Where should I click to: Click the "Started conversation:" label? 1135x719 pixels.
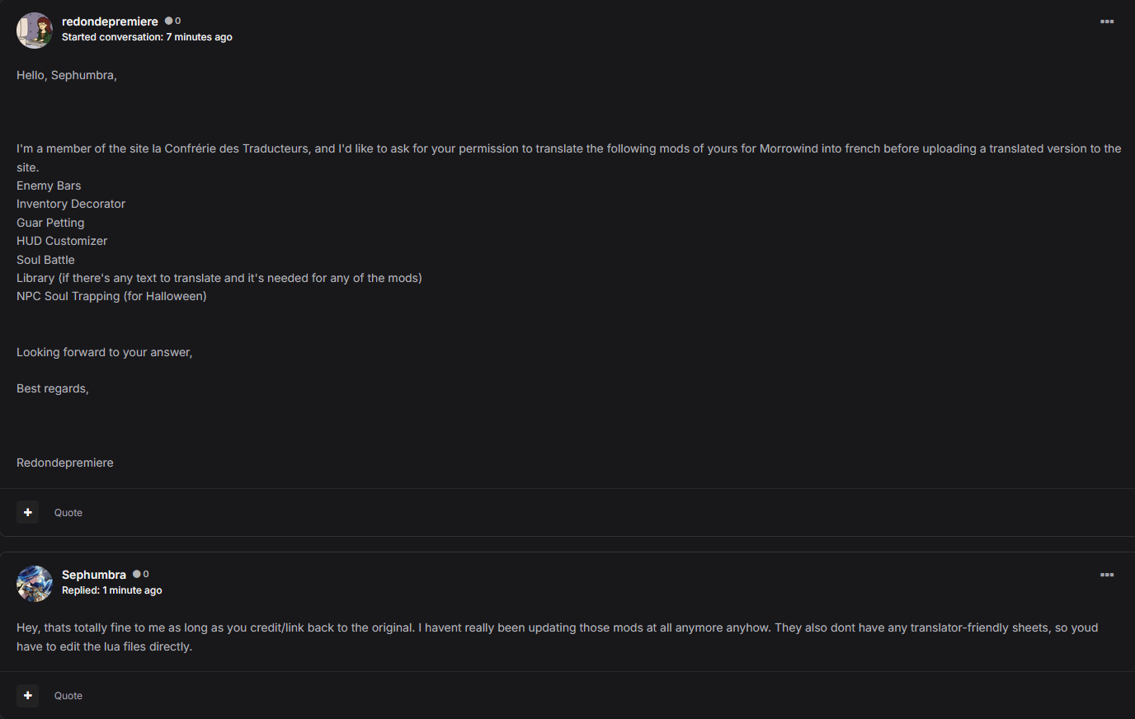[x=112, y=37]
